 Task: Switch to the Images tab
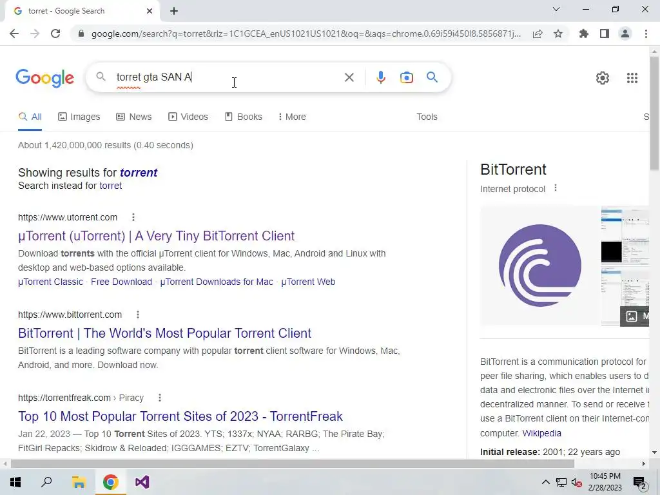tap(79, 117)
